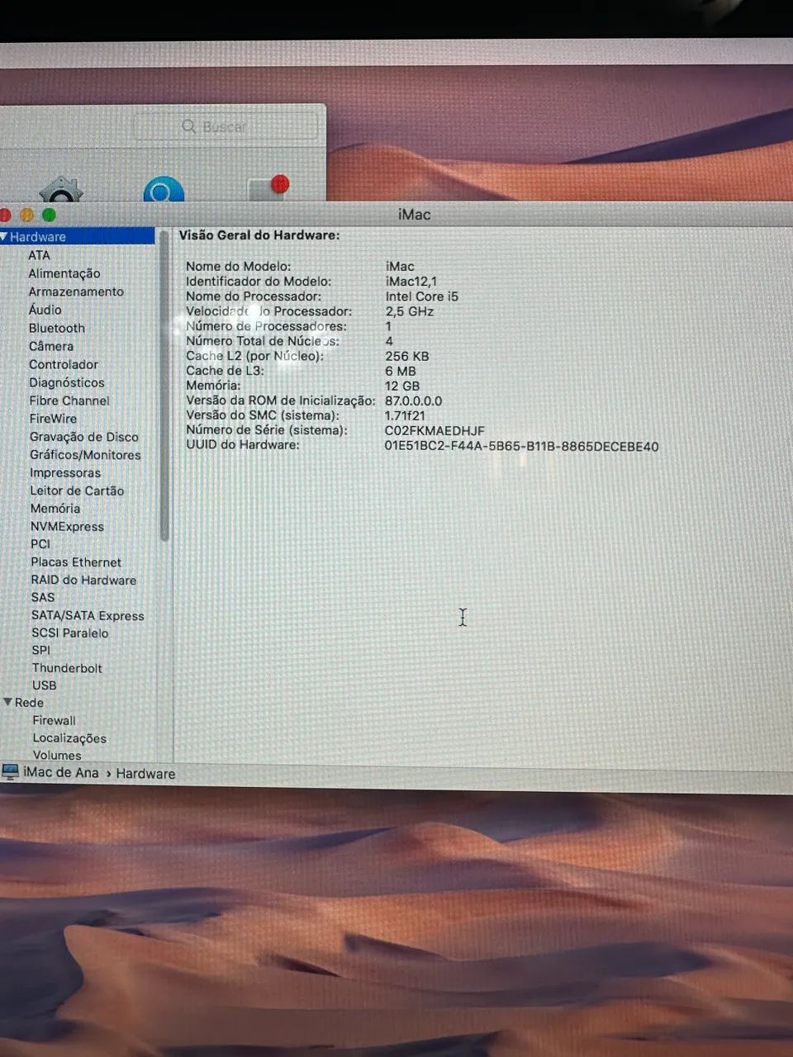
Task: Click the iMac computer icon in path bar
Action: 10,773
